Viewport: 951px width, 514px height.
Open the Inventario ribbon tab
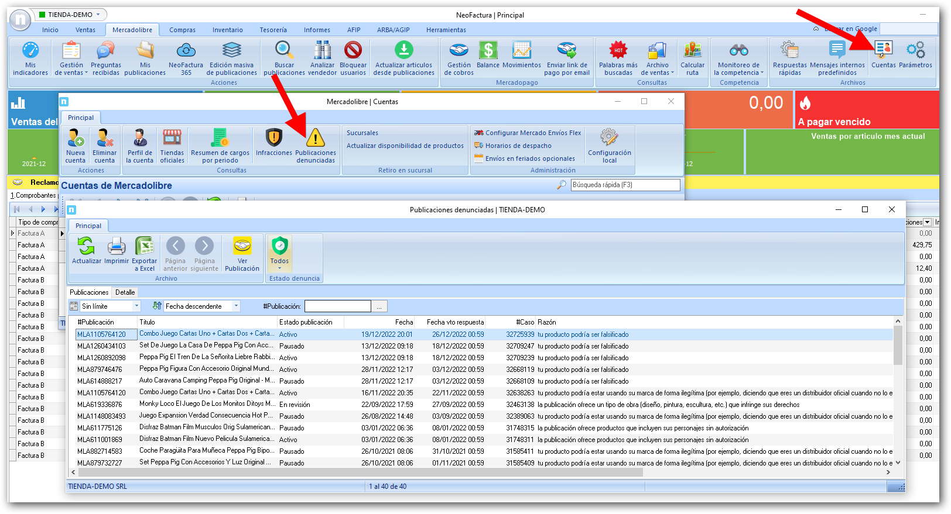[x=227, y=30]
